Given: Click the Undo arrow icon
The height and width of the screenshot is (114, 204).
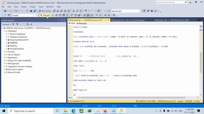Looking at the screenshot, I should 86,11.
